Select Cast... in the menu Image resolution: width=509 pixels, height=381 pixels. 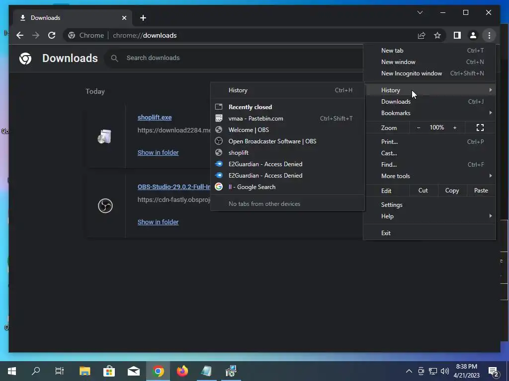pyautogui.click(x=429, y=153)
